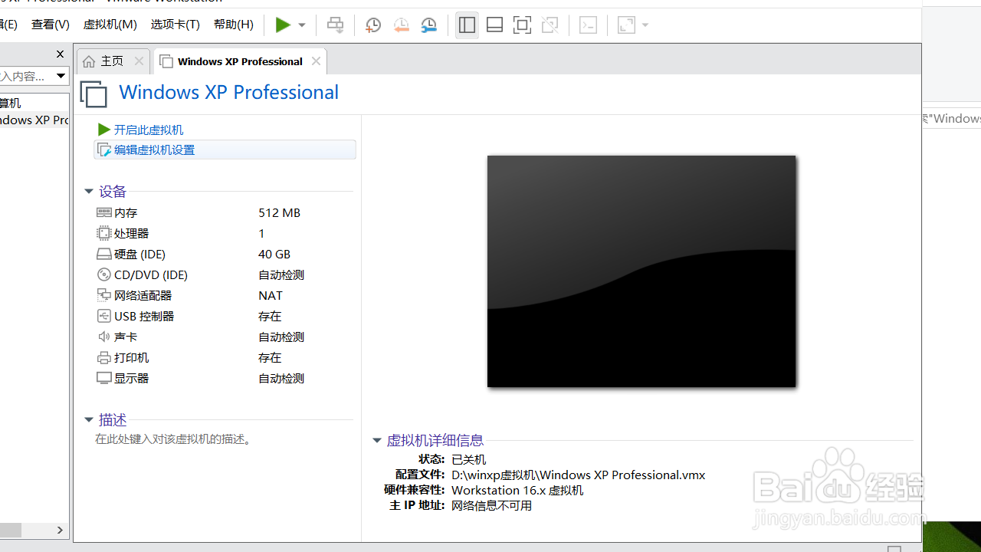Screen dimensions: 981x552
Task: Click the home icon on 主页 tab
Action: [x=89, y=61]
